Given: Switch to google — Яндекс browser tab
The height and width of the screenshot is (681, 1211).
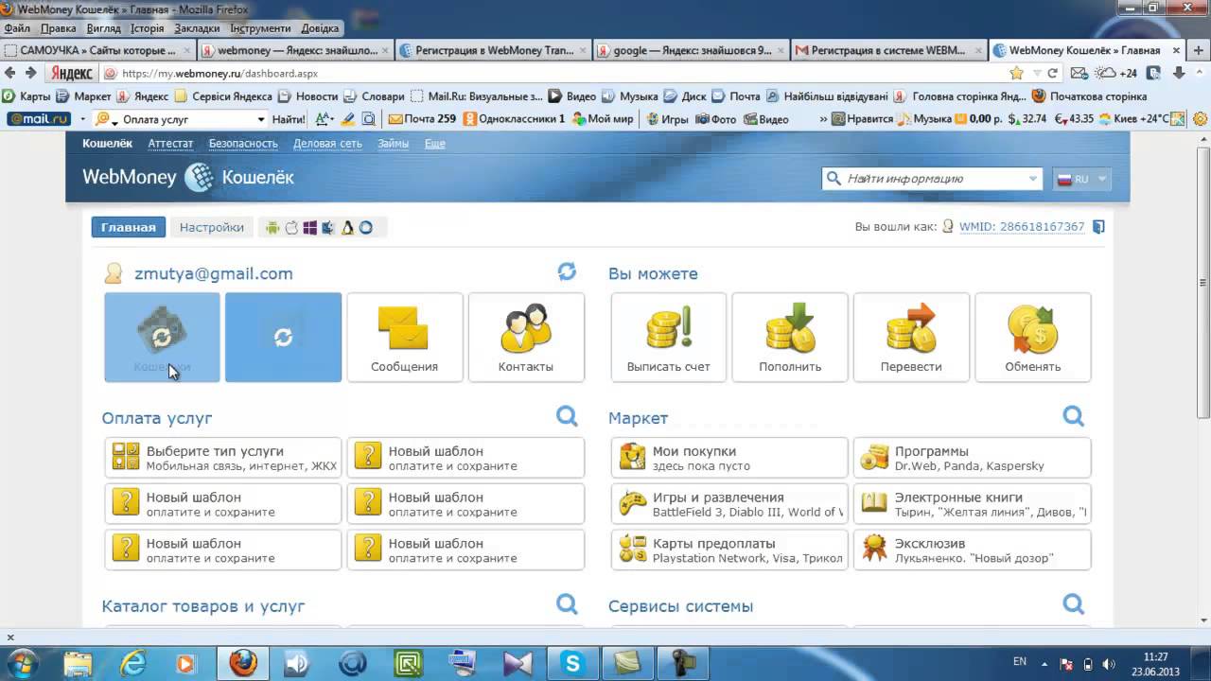Looking at the screenshot, I should [x=691, y=50].
